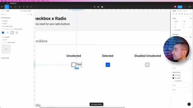Select the Frame tool
Screen dimensions: 193x108
pos(11,7)
